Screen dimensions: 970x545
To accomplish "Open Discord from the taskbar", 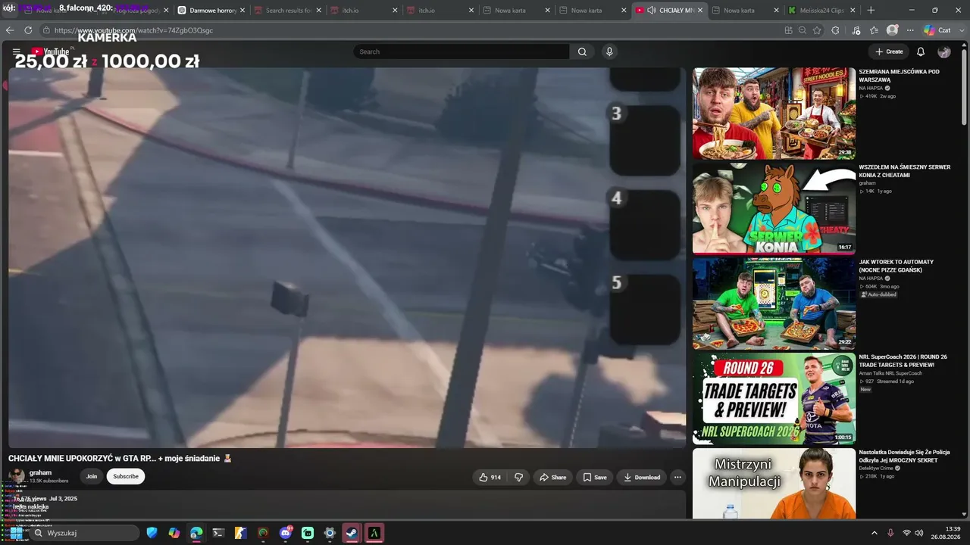I will pyautogui.click(x=286, y=533).
